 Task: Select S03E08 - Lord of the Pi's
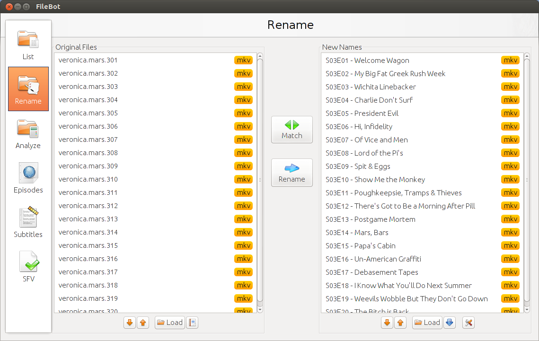click(422, 153)
